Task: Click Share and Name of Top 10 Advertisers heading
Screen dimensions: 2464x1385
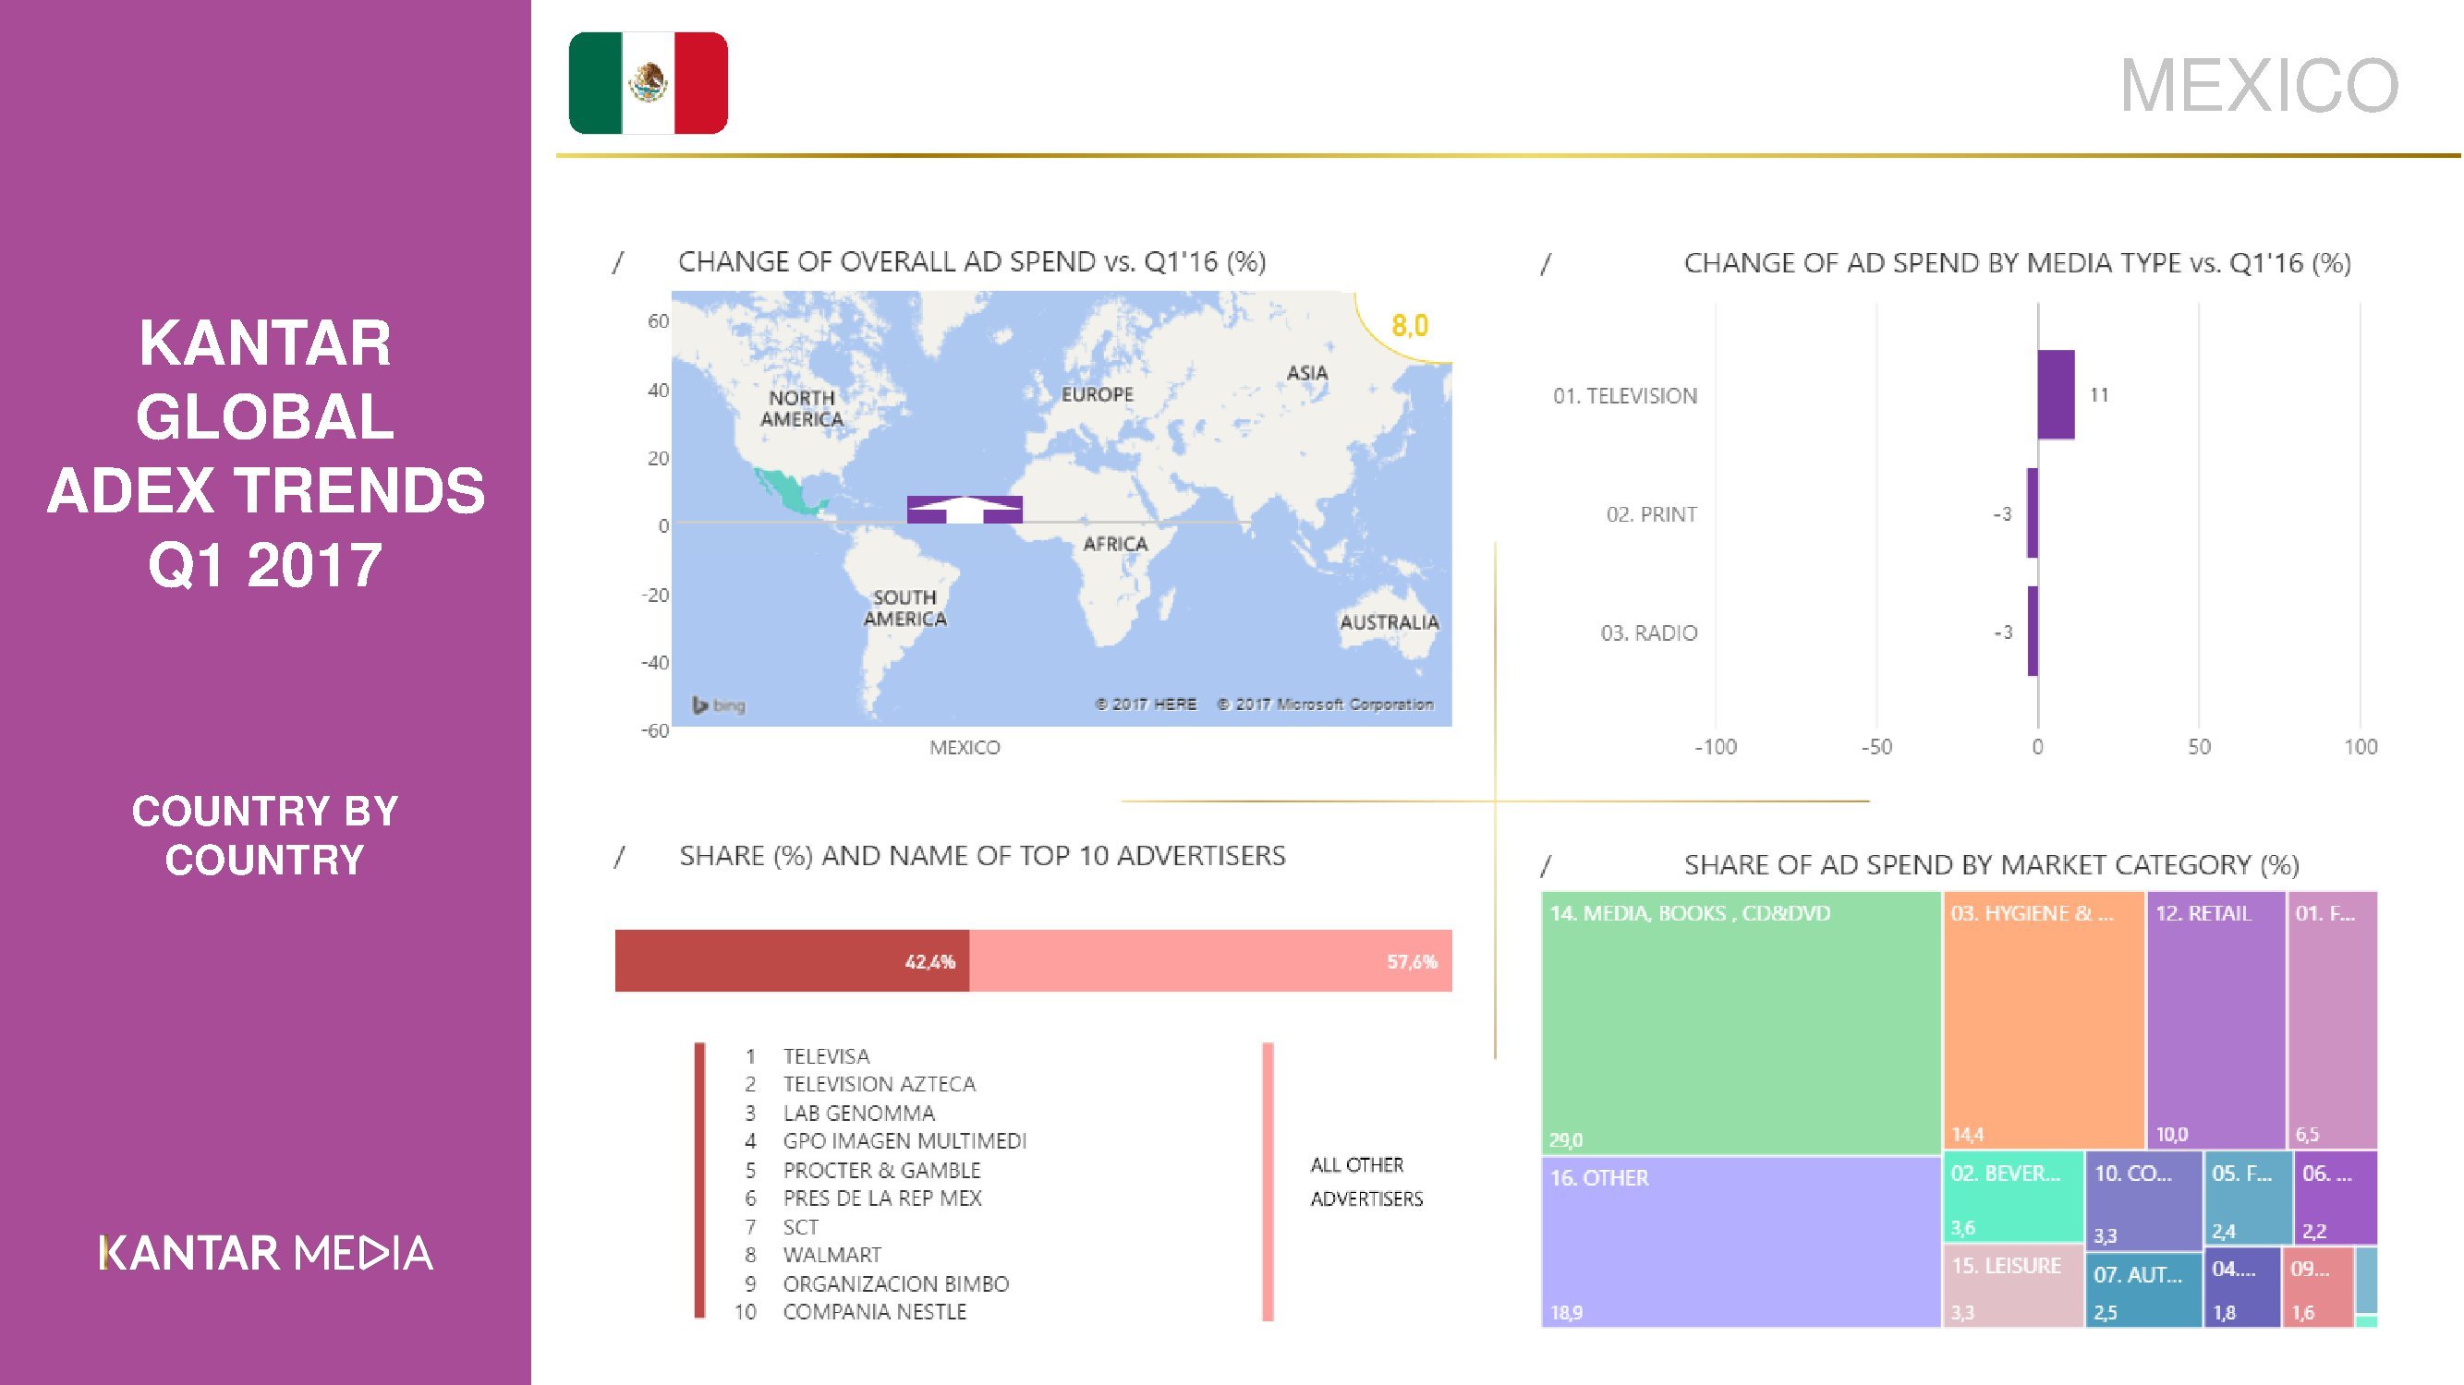Action: pos(982,856)
